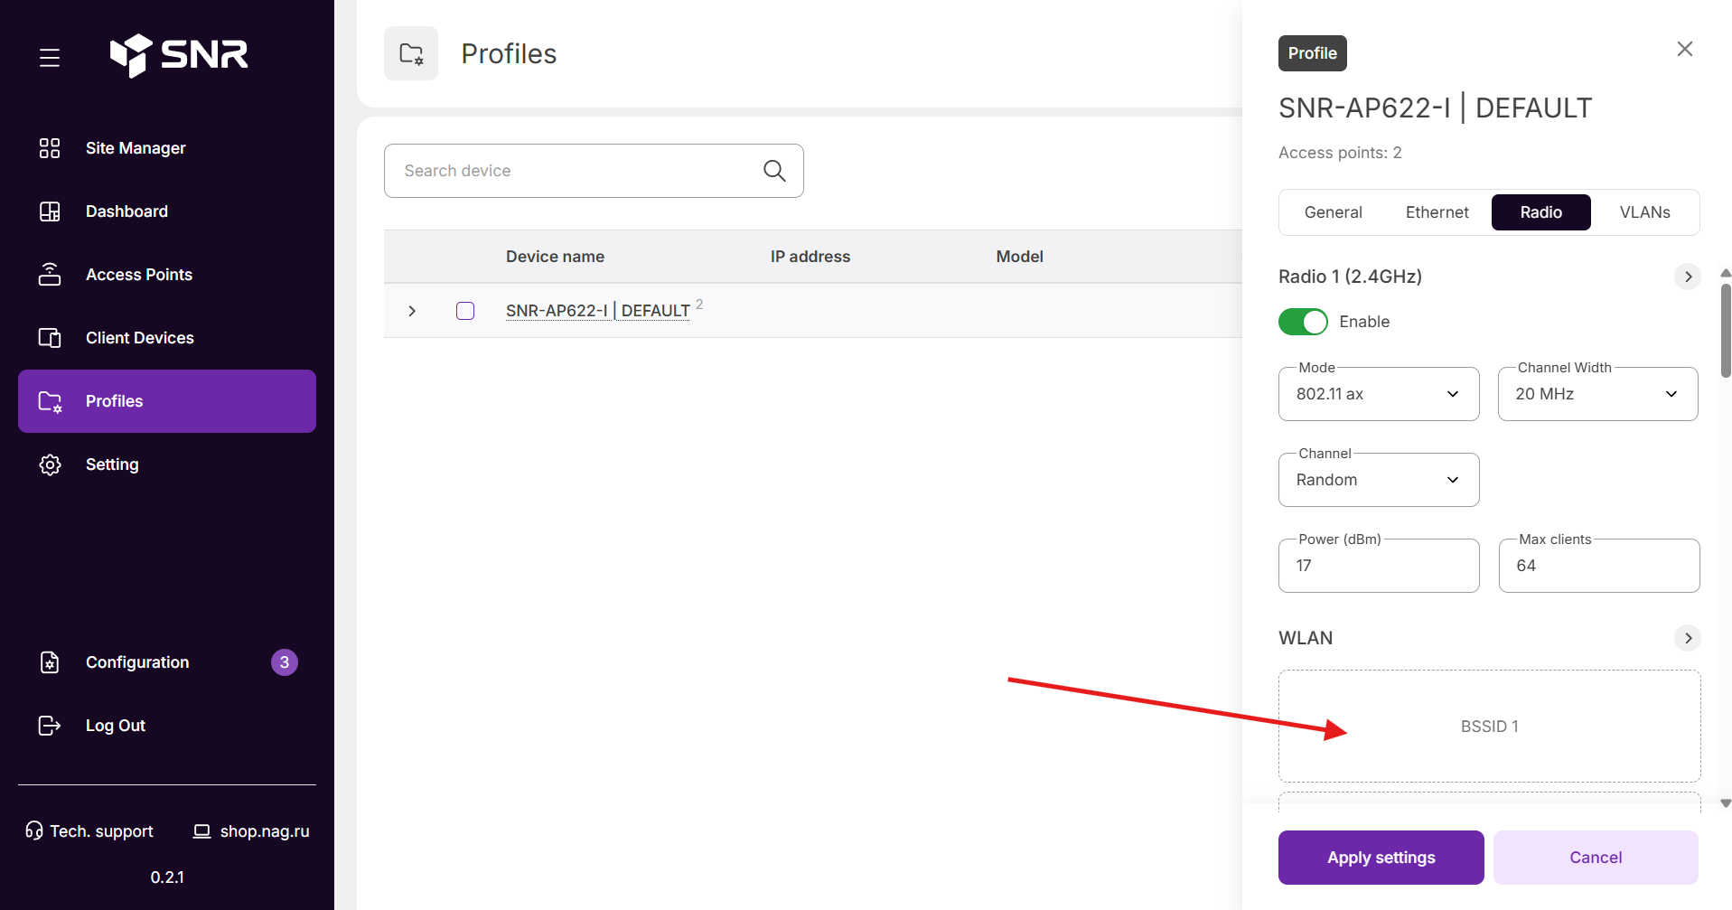Click the Power (dBm) input field

(x=1379, y=566)
